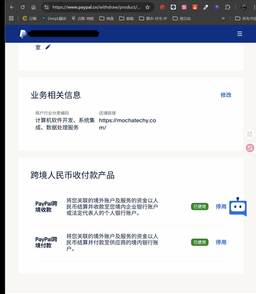Open the blue chatbot assistant icon
The width and height of the screenshot is (256, 294).
tap(238, 207)
